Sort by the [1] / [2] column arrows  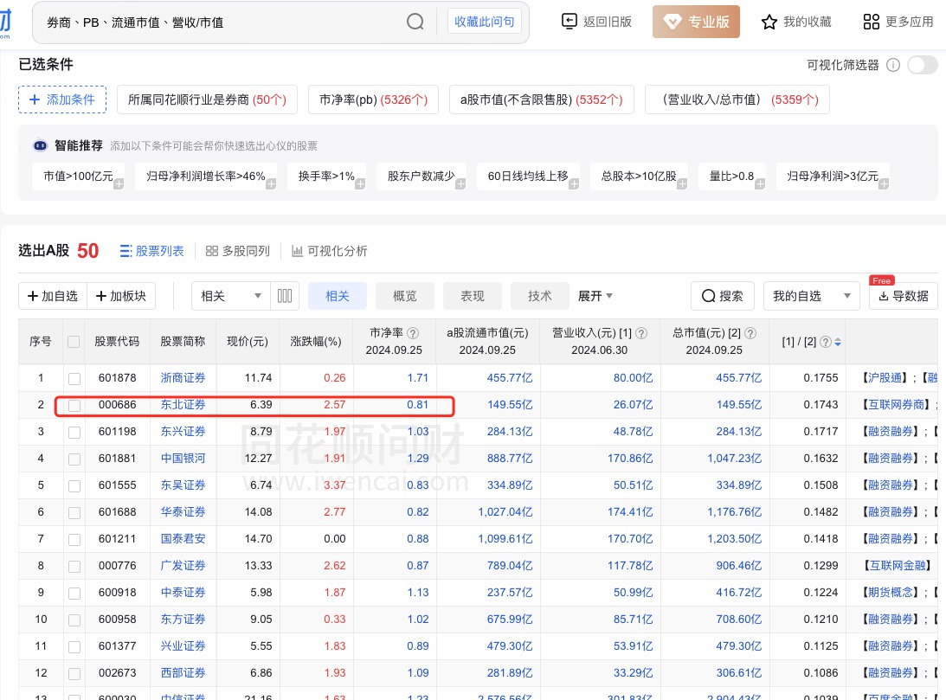(x=838, y=342)
